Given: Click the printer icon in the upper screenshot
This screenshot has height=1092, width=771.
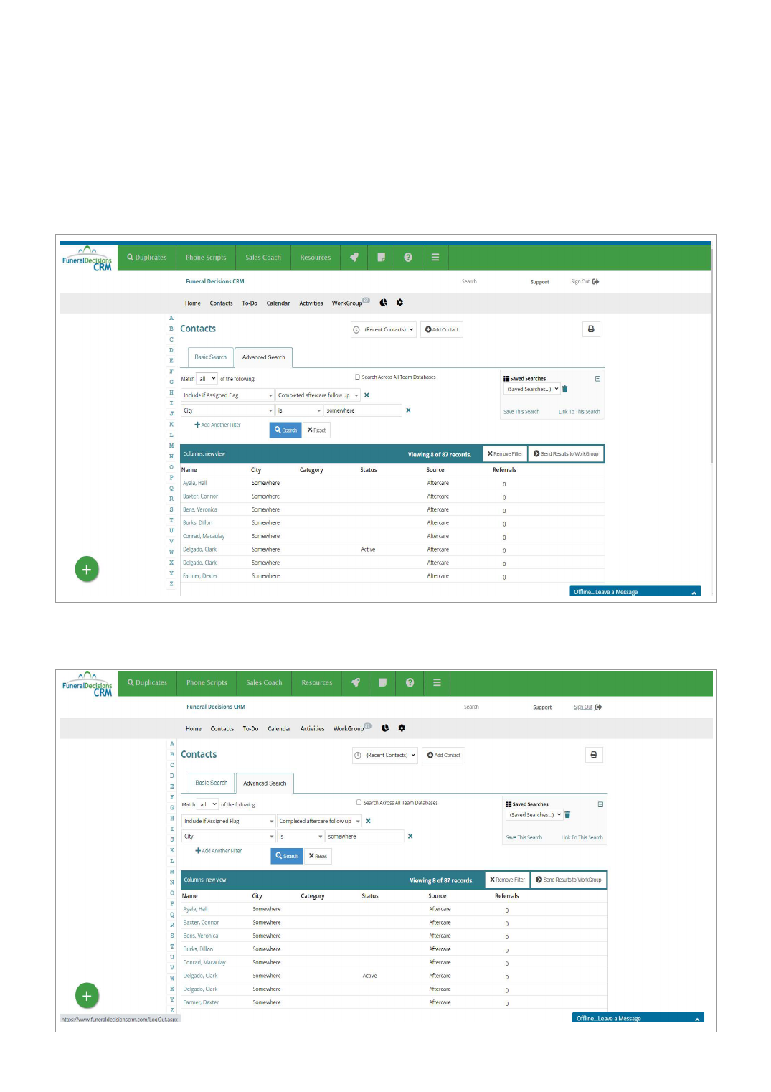Looking at the screenshot, I should pyautogui.click(x=591, y=329).
